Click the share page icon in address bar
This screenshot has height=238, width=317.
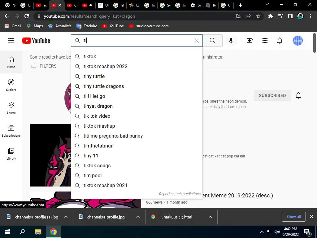click(x=248, y=16)
